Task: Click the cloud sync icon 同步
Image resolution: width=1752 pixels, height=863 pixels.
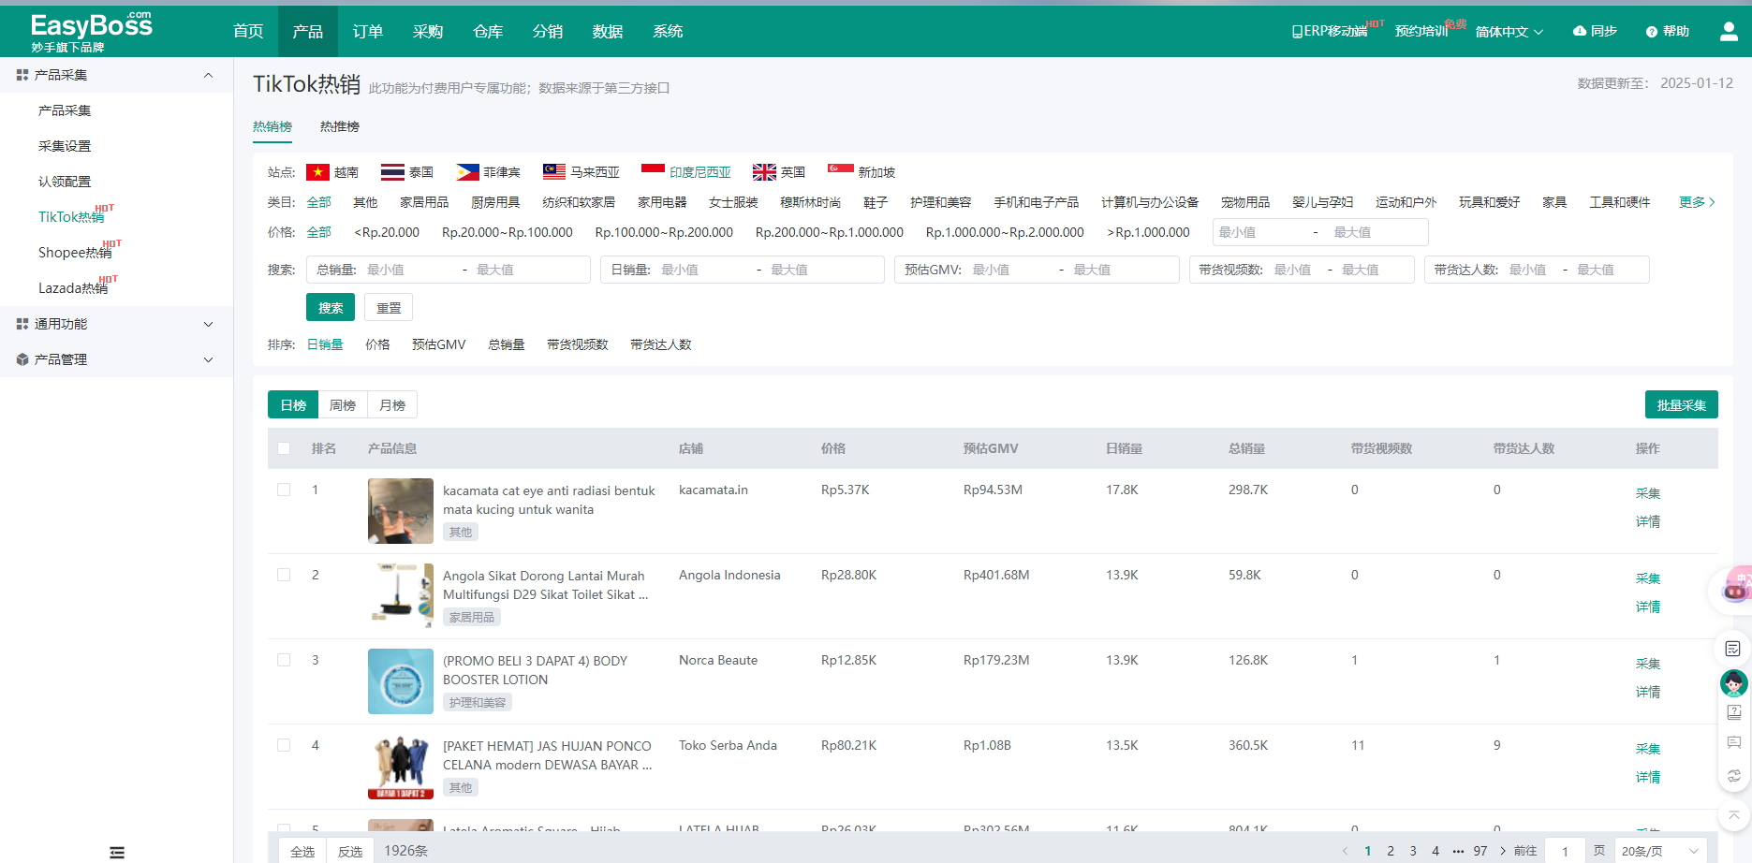Action: (1595, 31)
